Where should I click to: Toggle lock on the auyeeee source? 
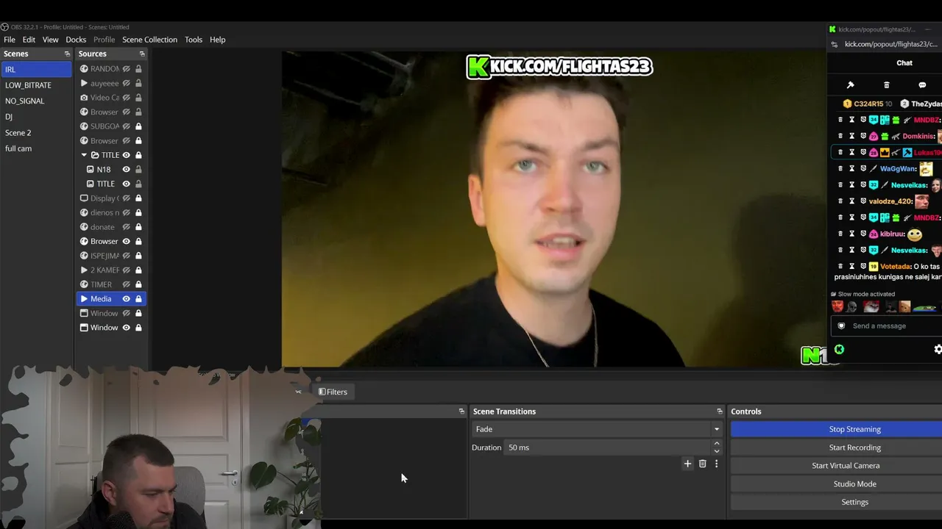pyautogui.click(x=138, y=83)
